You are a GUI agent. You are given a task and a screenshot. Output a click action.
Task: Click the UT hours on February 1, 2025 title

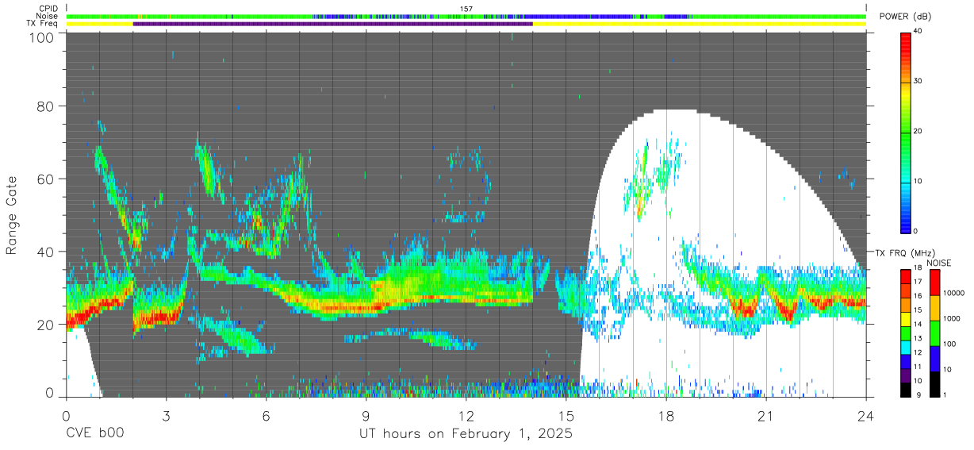tap(466, 434)
